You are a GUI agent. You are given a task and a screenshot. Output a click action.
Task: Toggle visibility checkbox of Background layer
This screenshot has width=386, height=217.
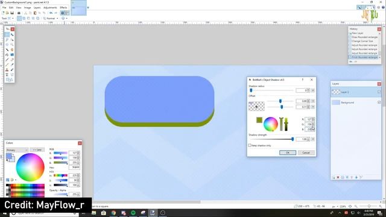click(379, 102)
